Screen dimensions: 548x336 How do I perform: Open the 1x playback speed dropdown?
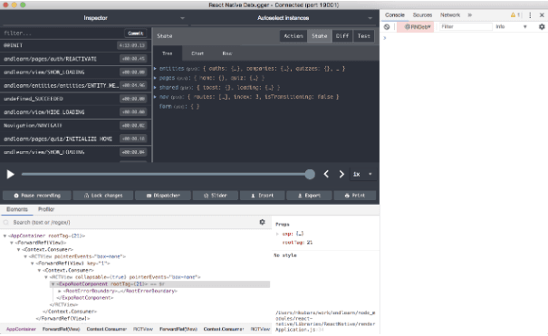point(363,174)
